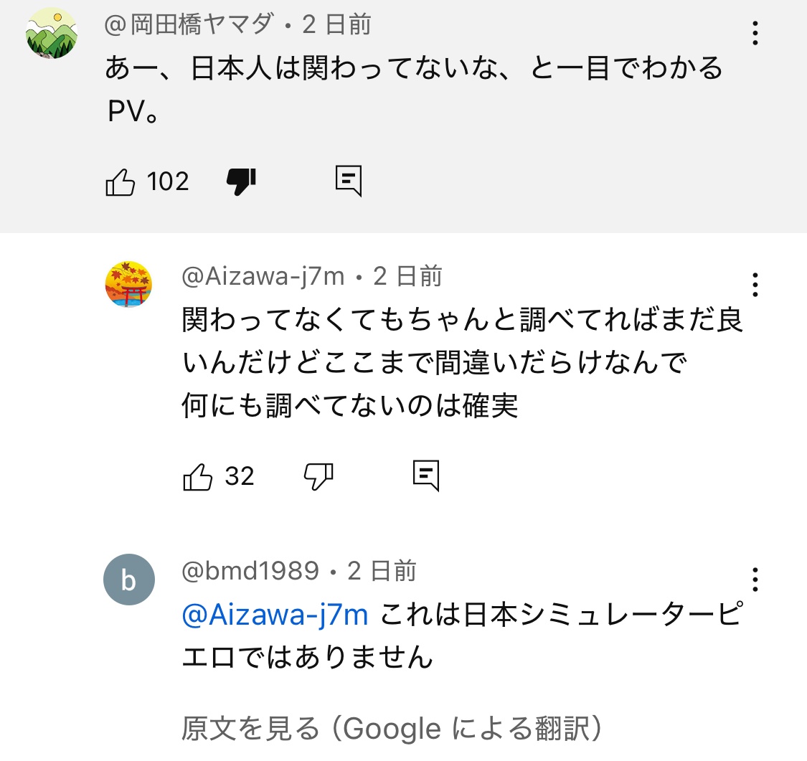Screen dimensions: 807x761
Task: Tap the Aizawa-j7m autumn torii avatar
Action: point(128,284)
